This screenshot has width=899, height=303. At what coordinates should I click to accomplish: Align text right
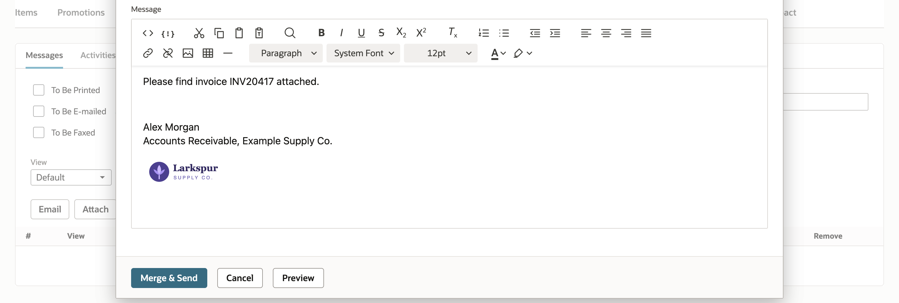click(626, 33)
